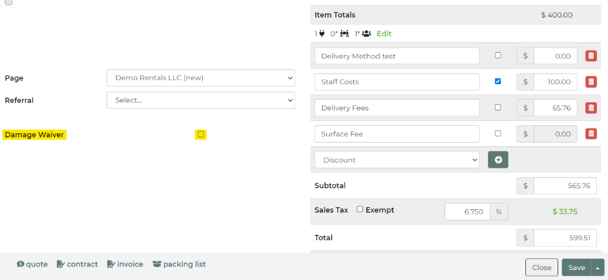This screenshot has width=608, height=280.
Task: Open the packing list link
Action: point(179,264)
